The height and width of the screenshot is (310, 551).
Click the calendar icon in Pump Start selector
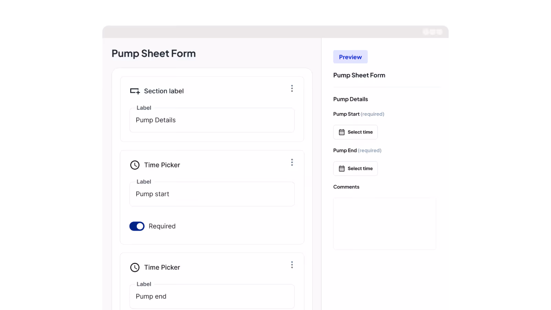[x=342, y=132]
